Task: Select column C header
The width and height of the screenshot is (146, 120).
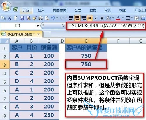Action: pyautogui.click(x=49, y=41)
